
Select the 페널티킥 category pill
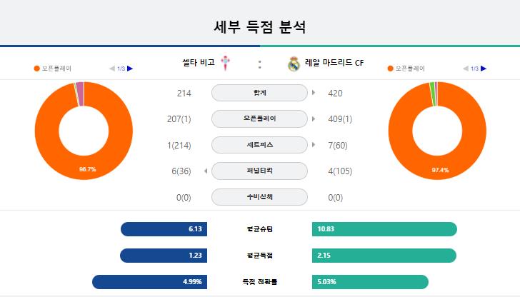tap(259, 171)
